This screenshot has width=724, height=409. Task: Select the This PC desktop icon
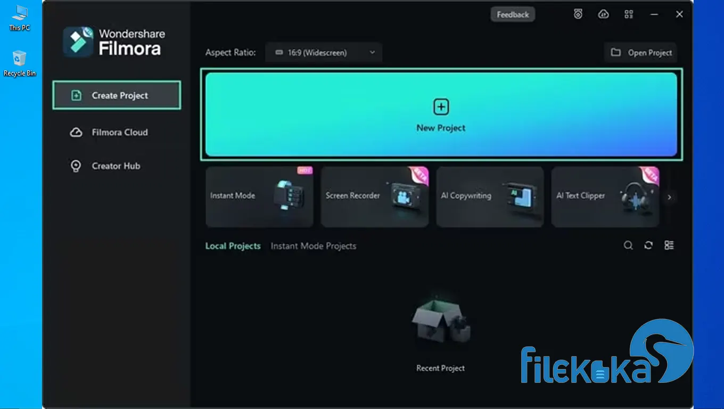coord(20,18)
